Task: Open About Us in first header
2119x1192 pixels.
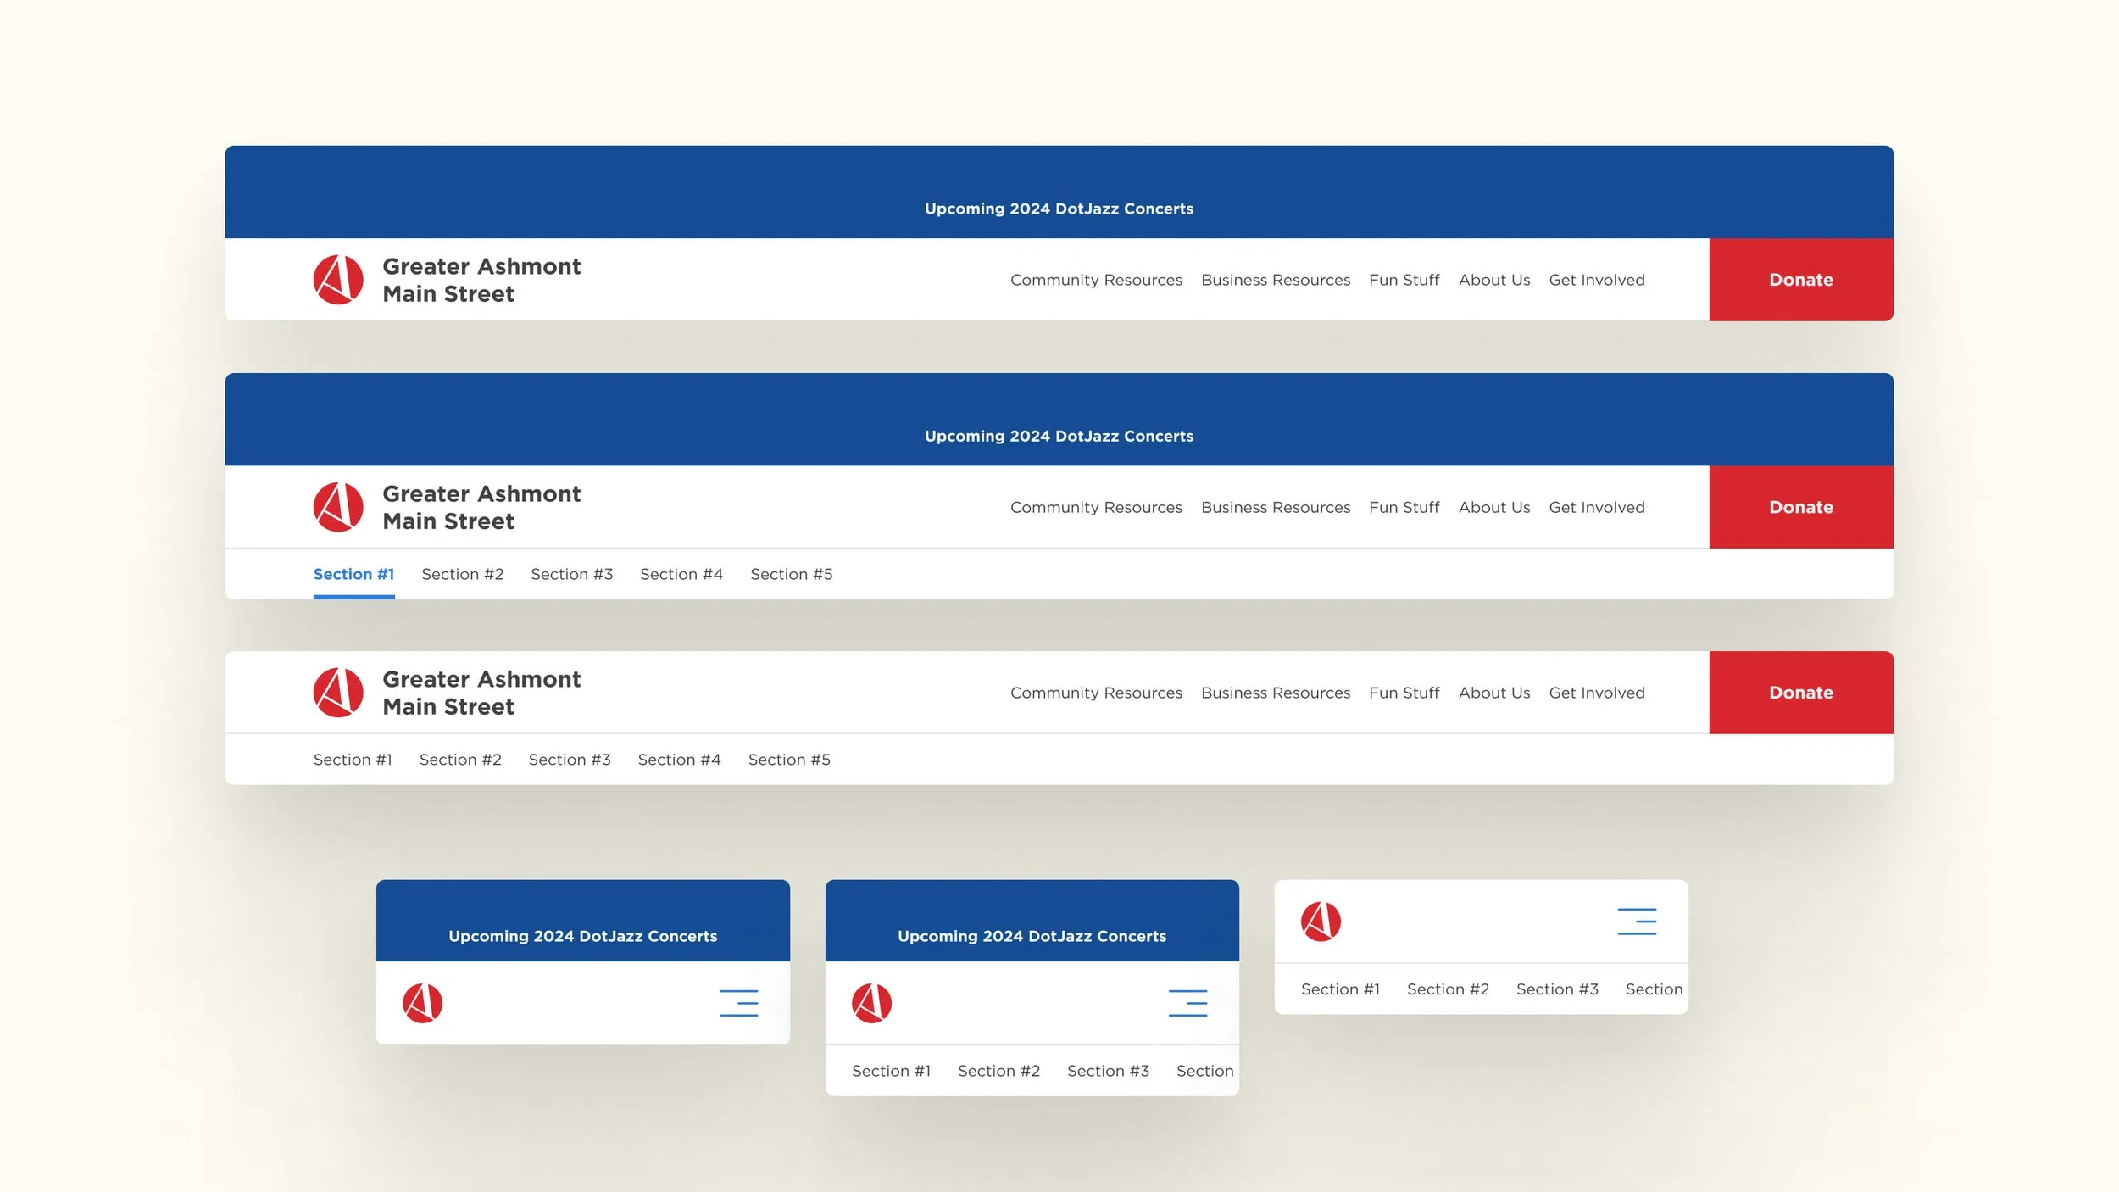Action: click(1494, 280)
